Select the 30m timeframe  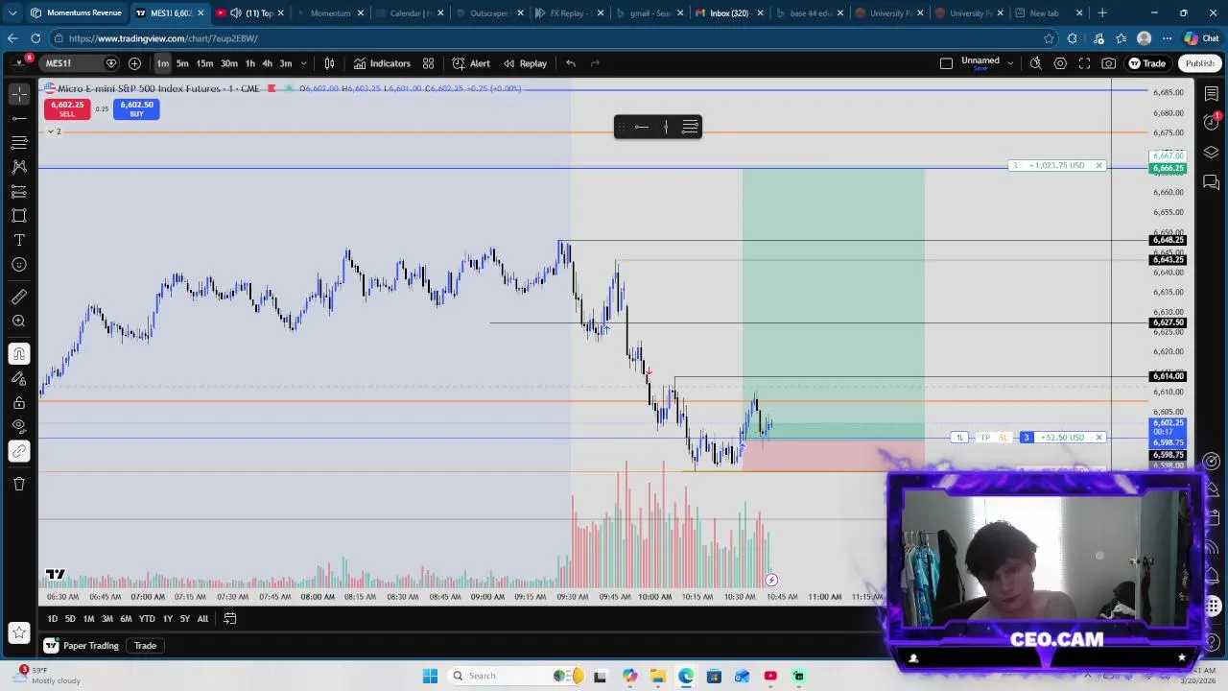click(x=228, y=63)
